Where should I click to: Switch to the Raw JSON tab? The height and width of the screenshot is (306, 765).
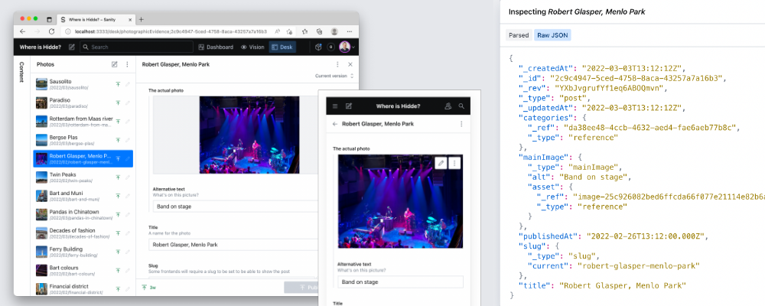(552, 36)
